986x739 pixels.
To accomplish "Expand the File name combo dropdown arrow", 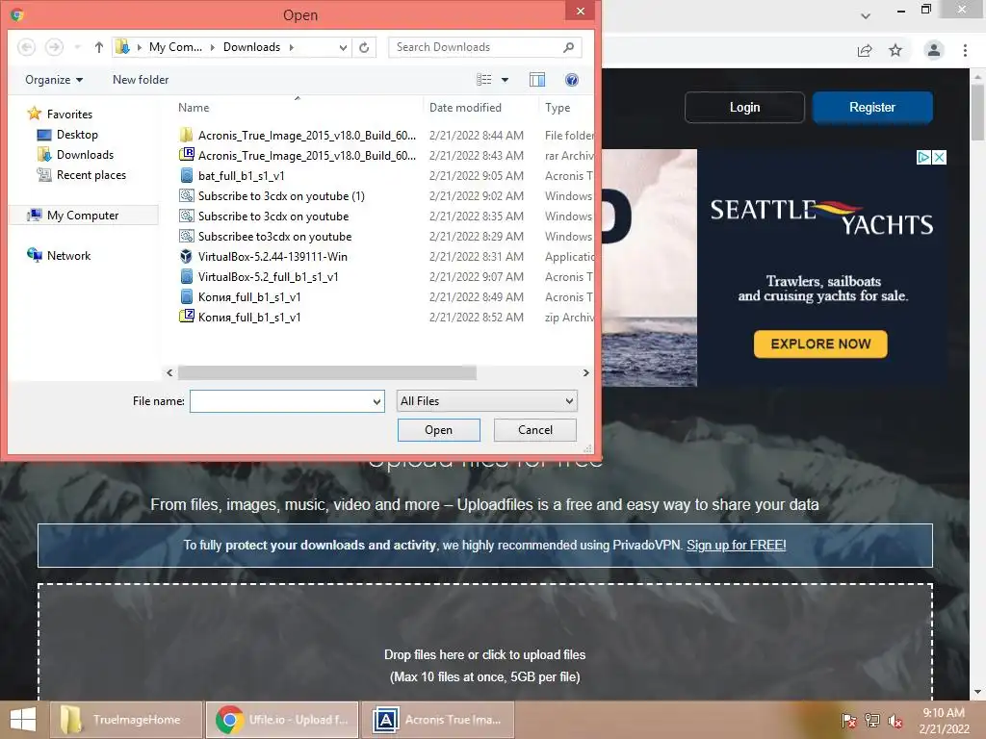I will (x=376, y=401).
